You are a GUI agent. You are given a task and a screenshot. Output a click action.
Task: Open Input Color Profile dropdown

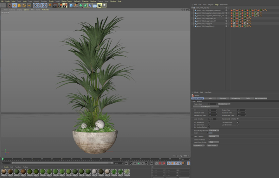214,142
